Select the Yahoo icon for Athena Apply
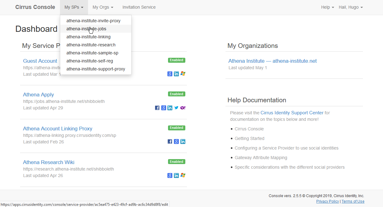This screenshot has height=207, width=383. coord(183,108)
